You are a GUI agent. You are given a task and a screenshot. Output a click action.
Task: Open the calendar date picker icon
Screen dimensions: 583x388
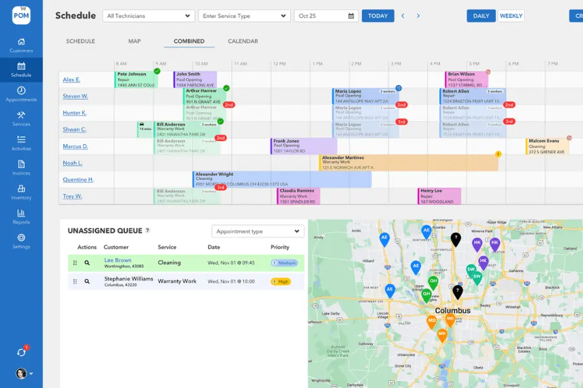pyautogui.click(x=350, y=16)
